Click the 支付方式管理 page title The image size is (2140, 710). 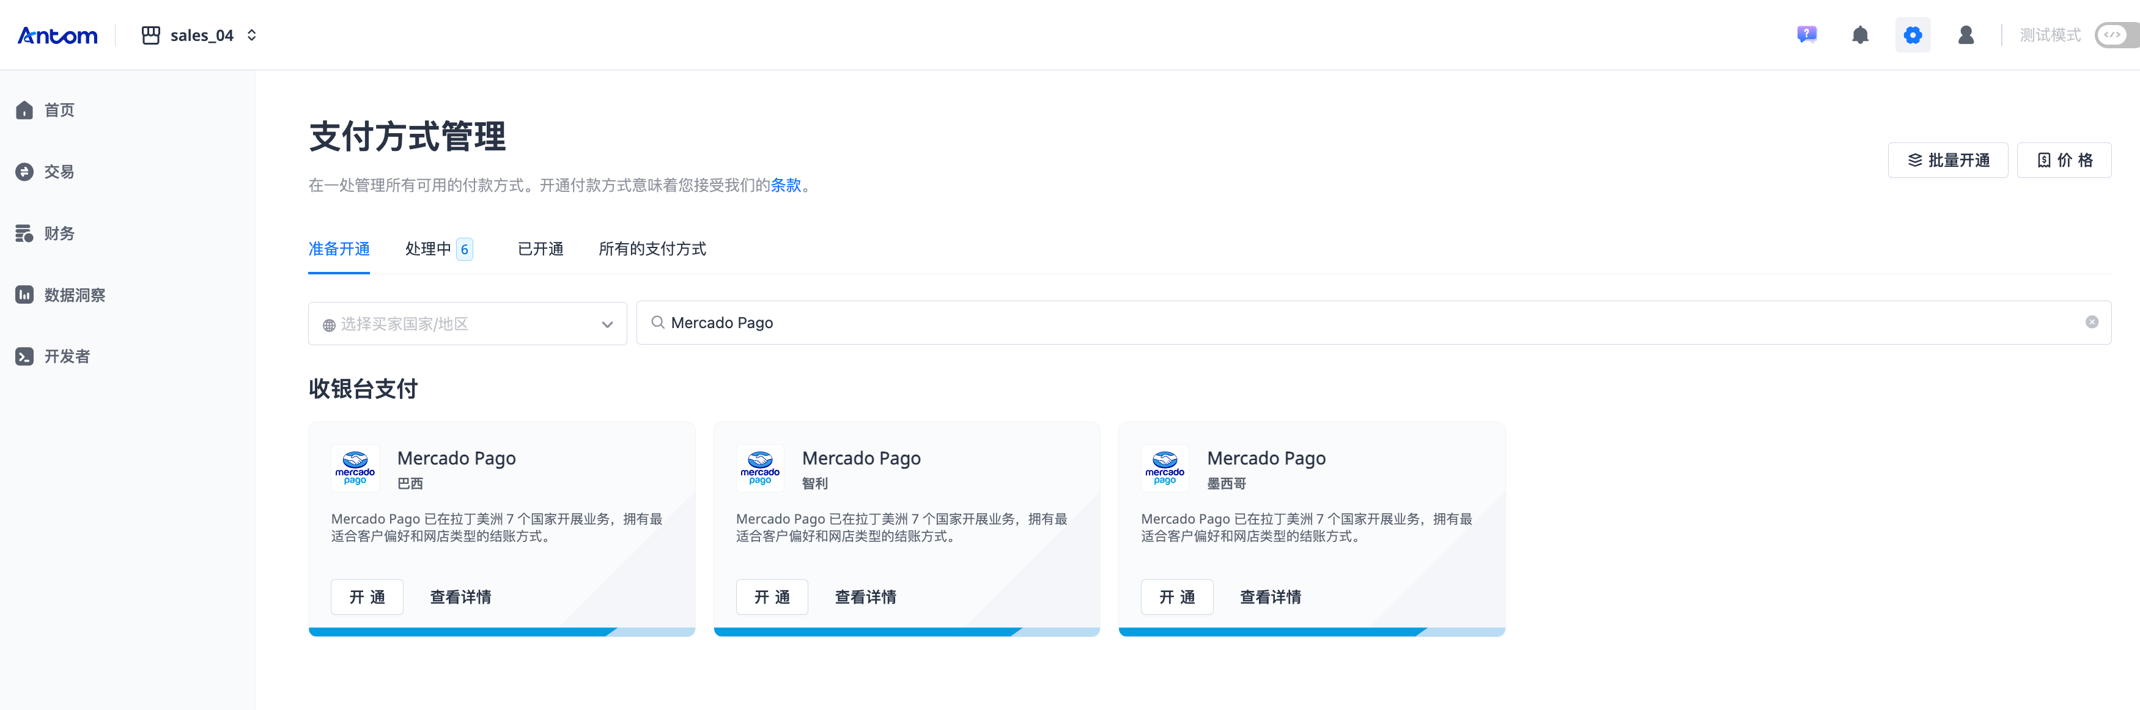407,136
